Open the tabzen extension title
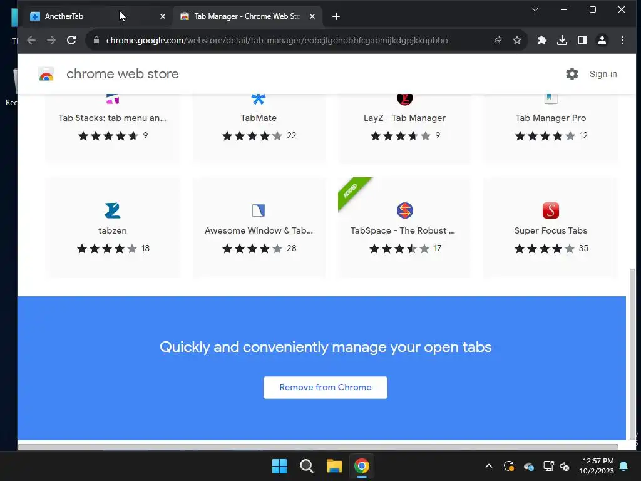This screenshot has height=481, width=641. [x=113, y=230]
